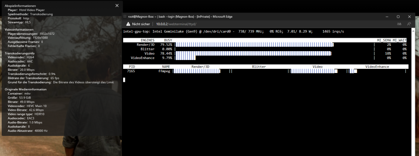Screen dimensions: 419x156
Task: Click 'Playerabmessungen: 1932x1072' row
Action: (31, 34)
